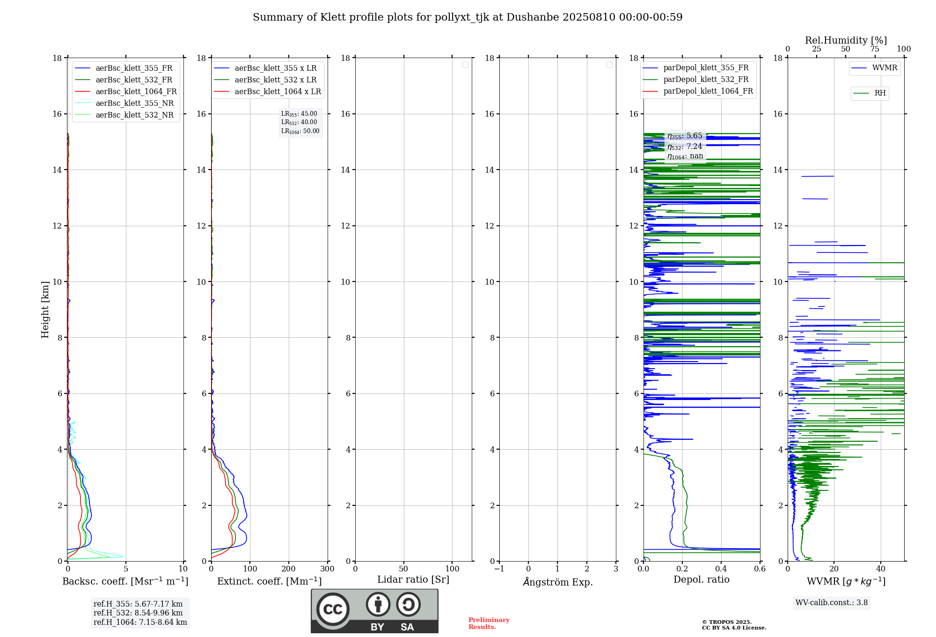Click the Rel.Humidity [%] top axis label
This screenshot has width=936, height=637.
click(x=846, y=40)
